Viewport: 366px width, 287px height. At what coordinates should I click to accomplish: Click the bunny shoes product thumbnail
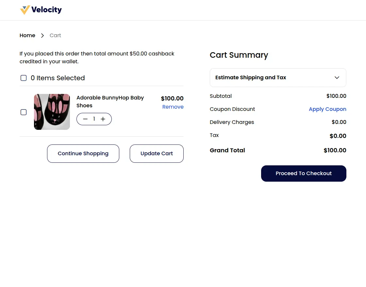click(x=52, y=112)
